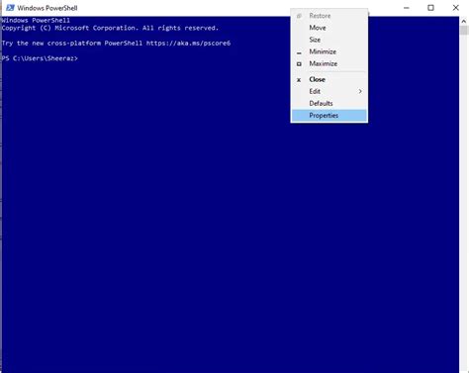Click at the PS C:\Users\Sheeraz> prompt line
Screen dimensions: 469x373
(40, 58)
